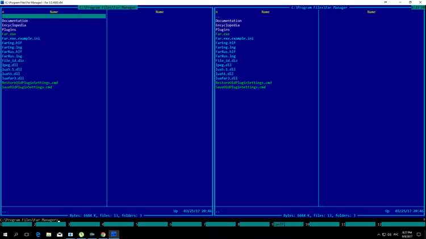Click the left panel sort mode letter 'n'

(3, 12)
